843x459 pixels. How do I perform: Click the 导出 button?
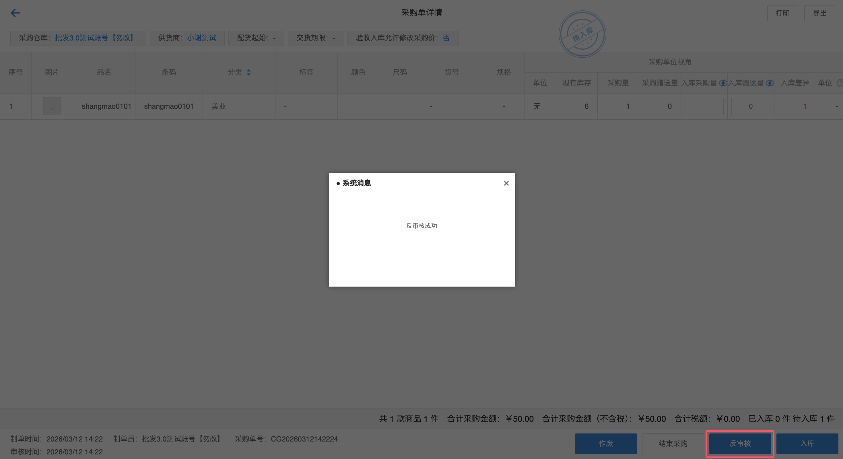(819, 13)
